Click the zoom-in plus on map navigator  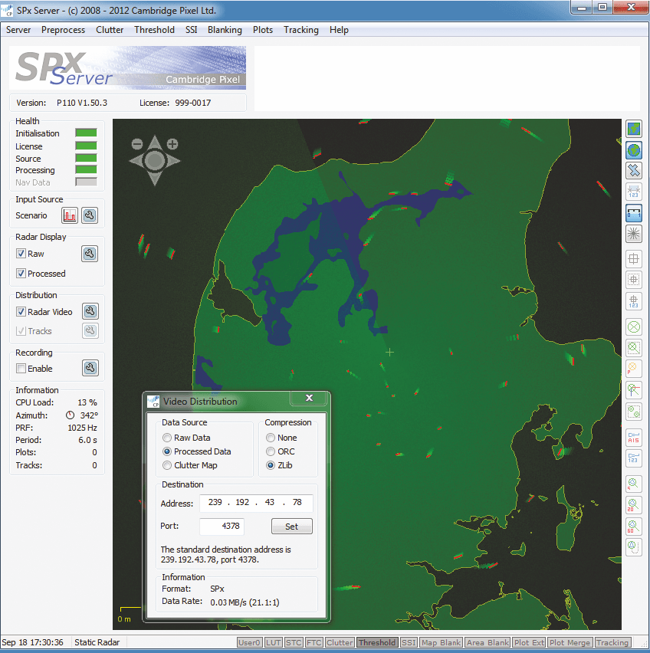click(x=172, y=144)
